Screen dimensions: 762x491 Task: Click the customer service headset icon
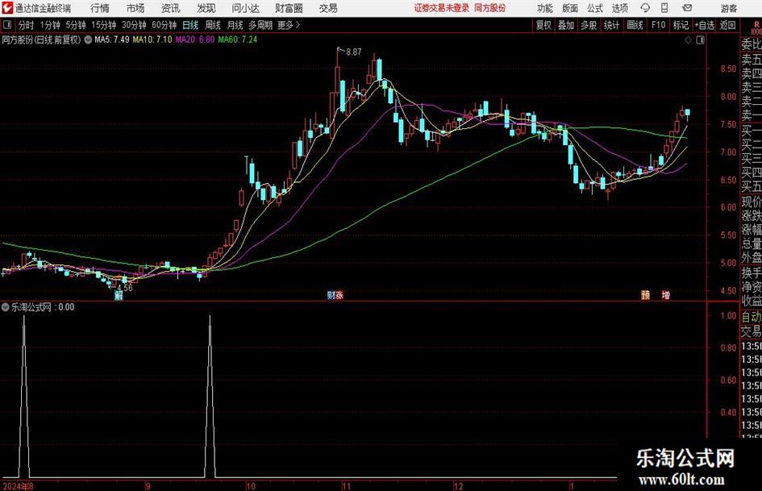tap(645, 8)
